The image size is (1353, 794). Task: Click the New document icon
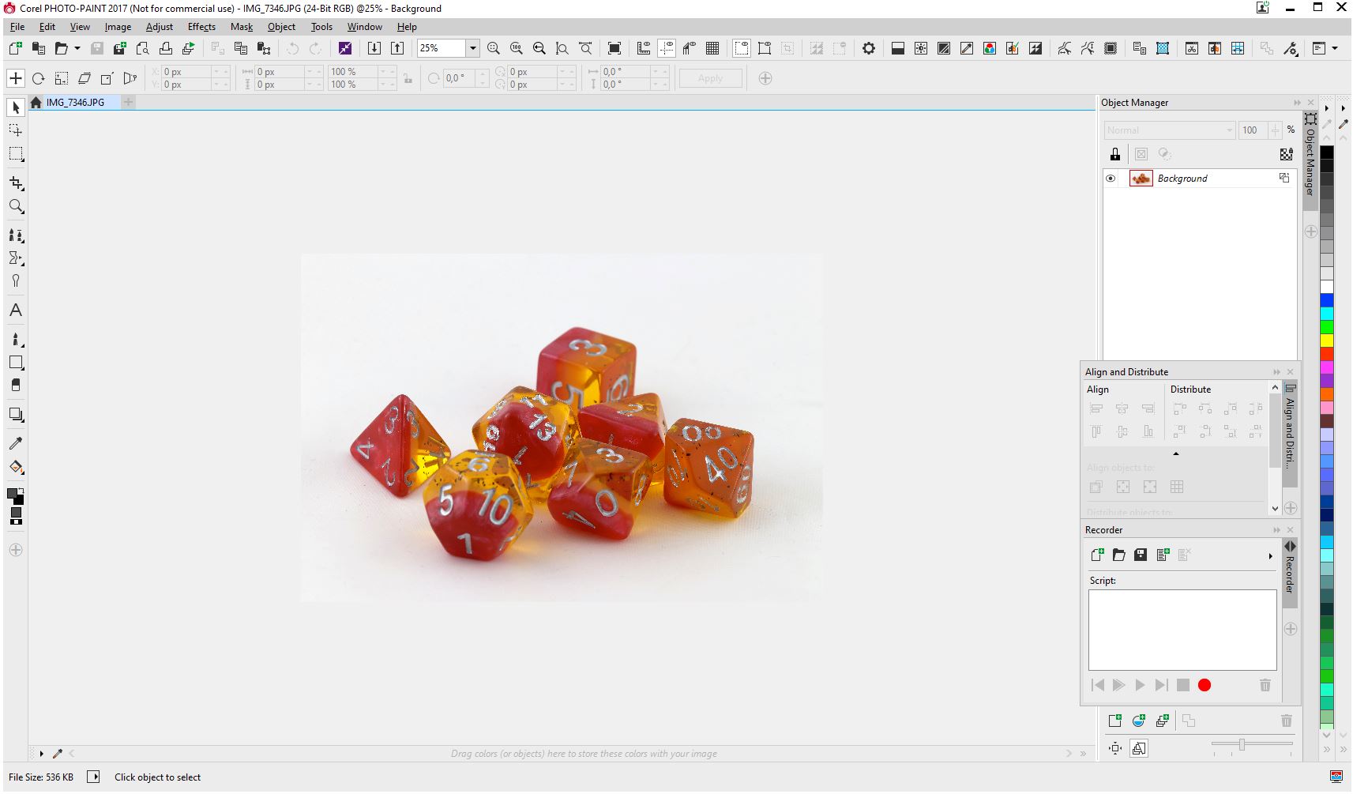point(15,48)
